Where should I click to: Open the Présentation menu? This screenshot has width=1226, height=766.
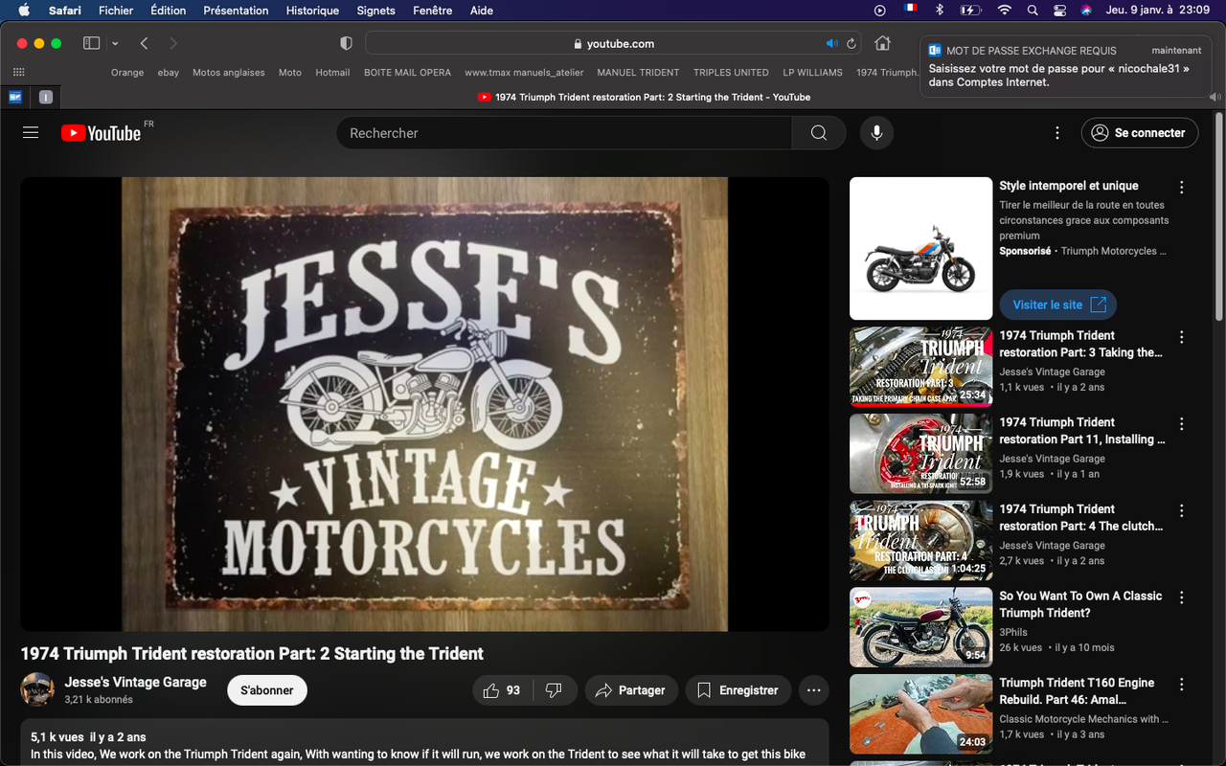coord(236,11)
